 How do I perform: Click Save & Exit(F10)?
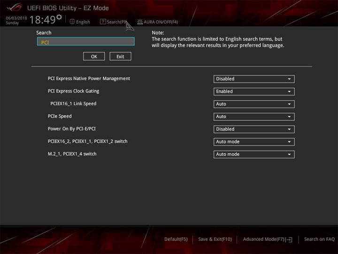pos(215,239)
